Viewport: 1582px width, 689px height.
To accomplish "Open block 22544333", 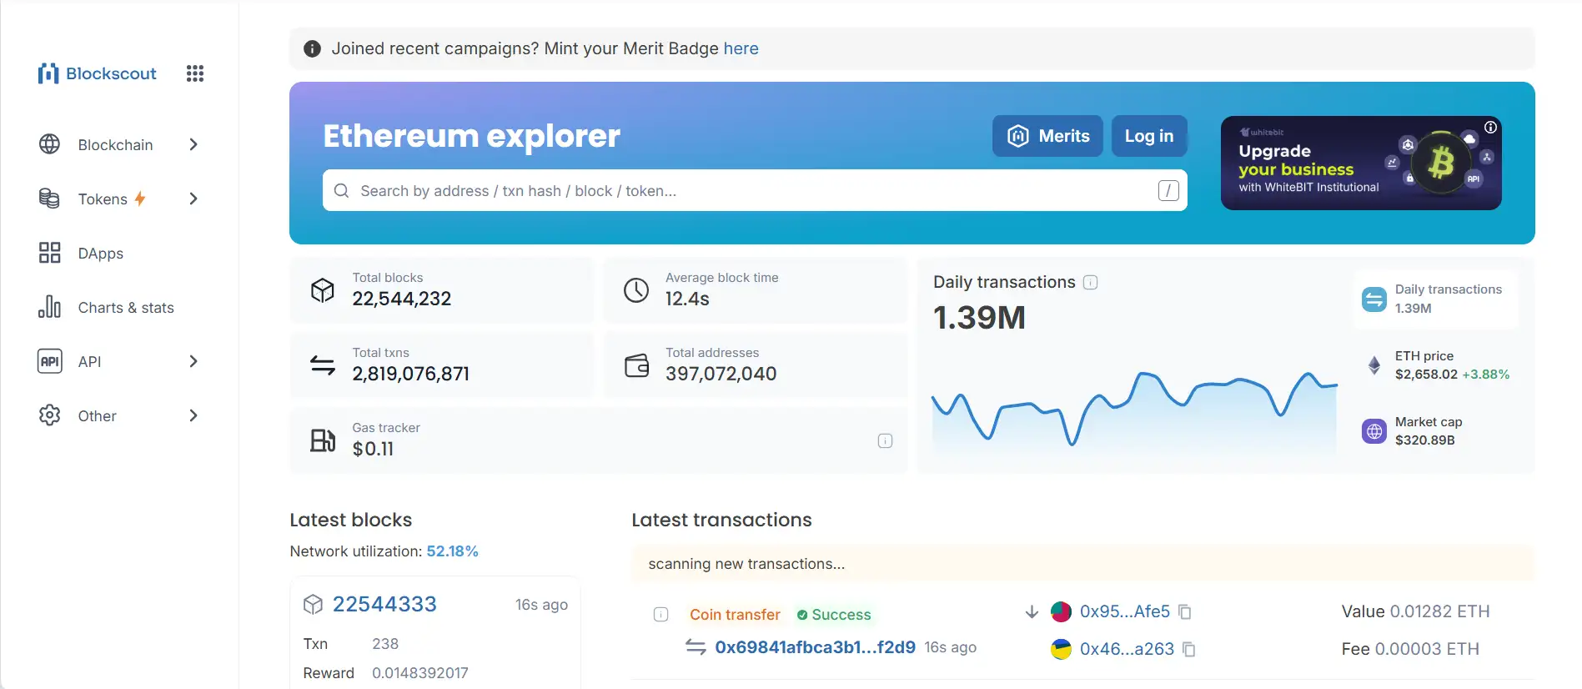I will click(x=384, y=604).
